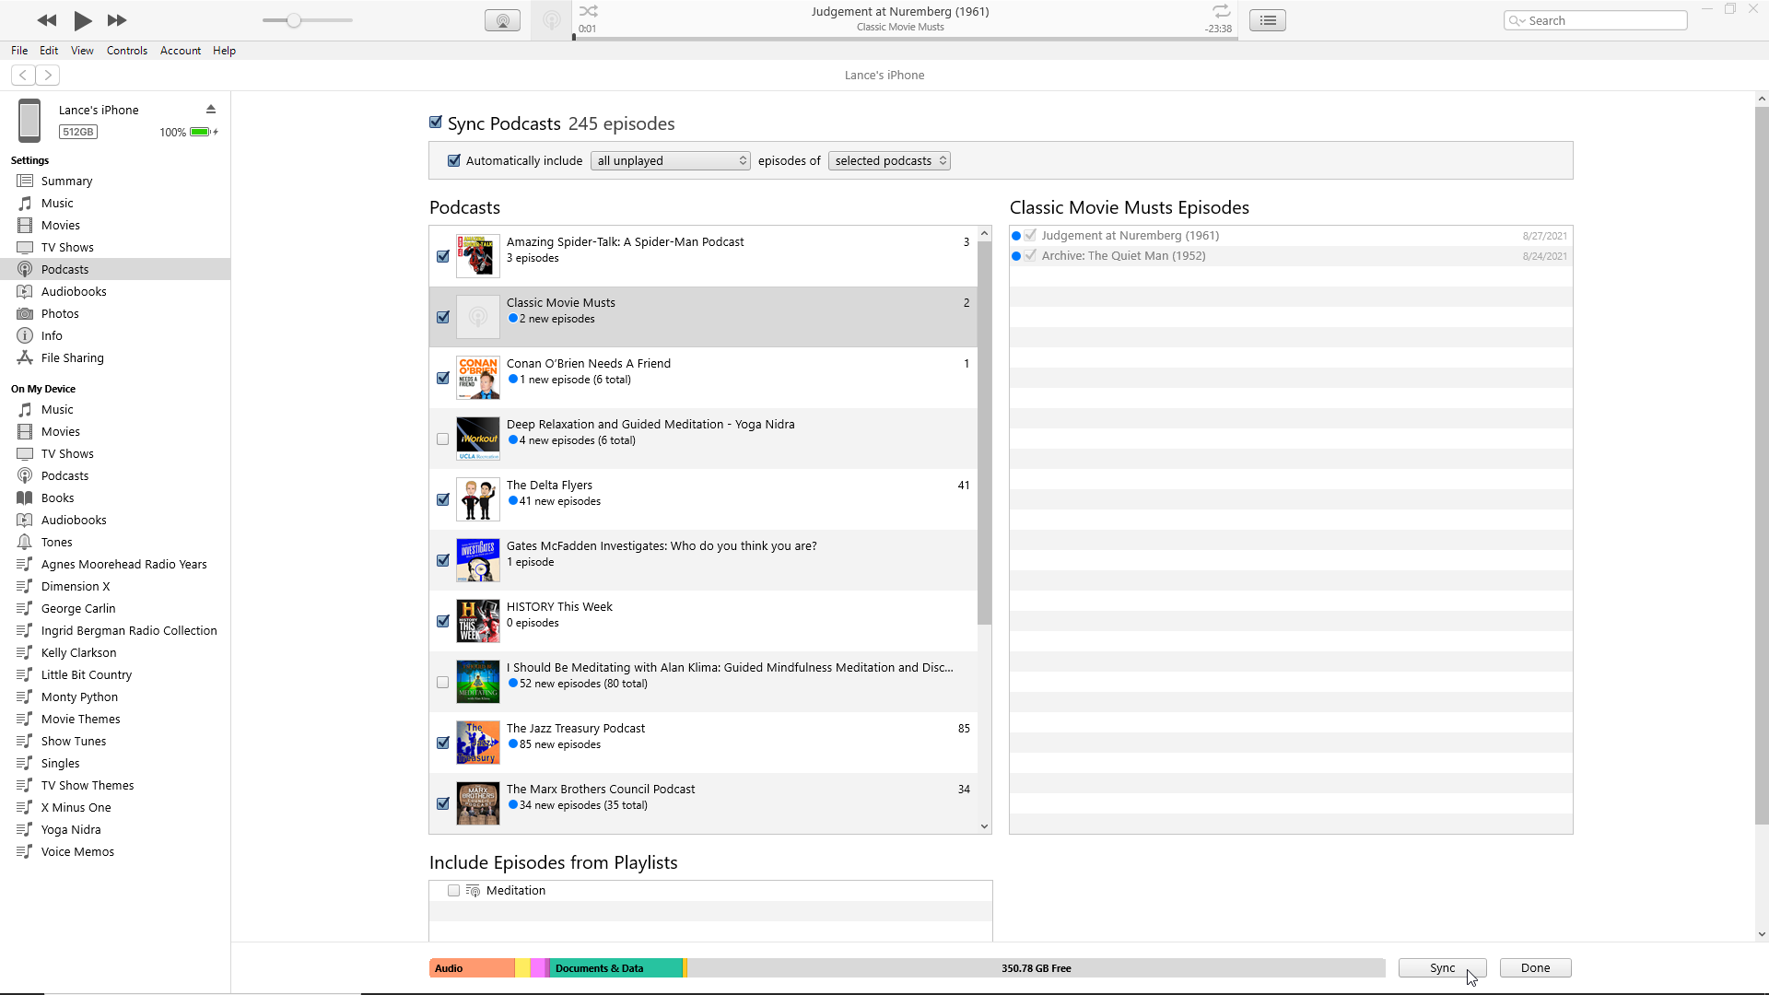Open the 'all unplayed' dropdown
Screen dimensions: 1769x995
click(671, 160)
